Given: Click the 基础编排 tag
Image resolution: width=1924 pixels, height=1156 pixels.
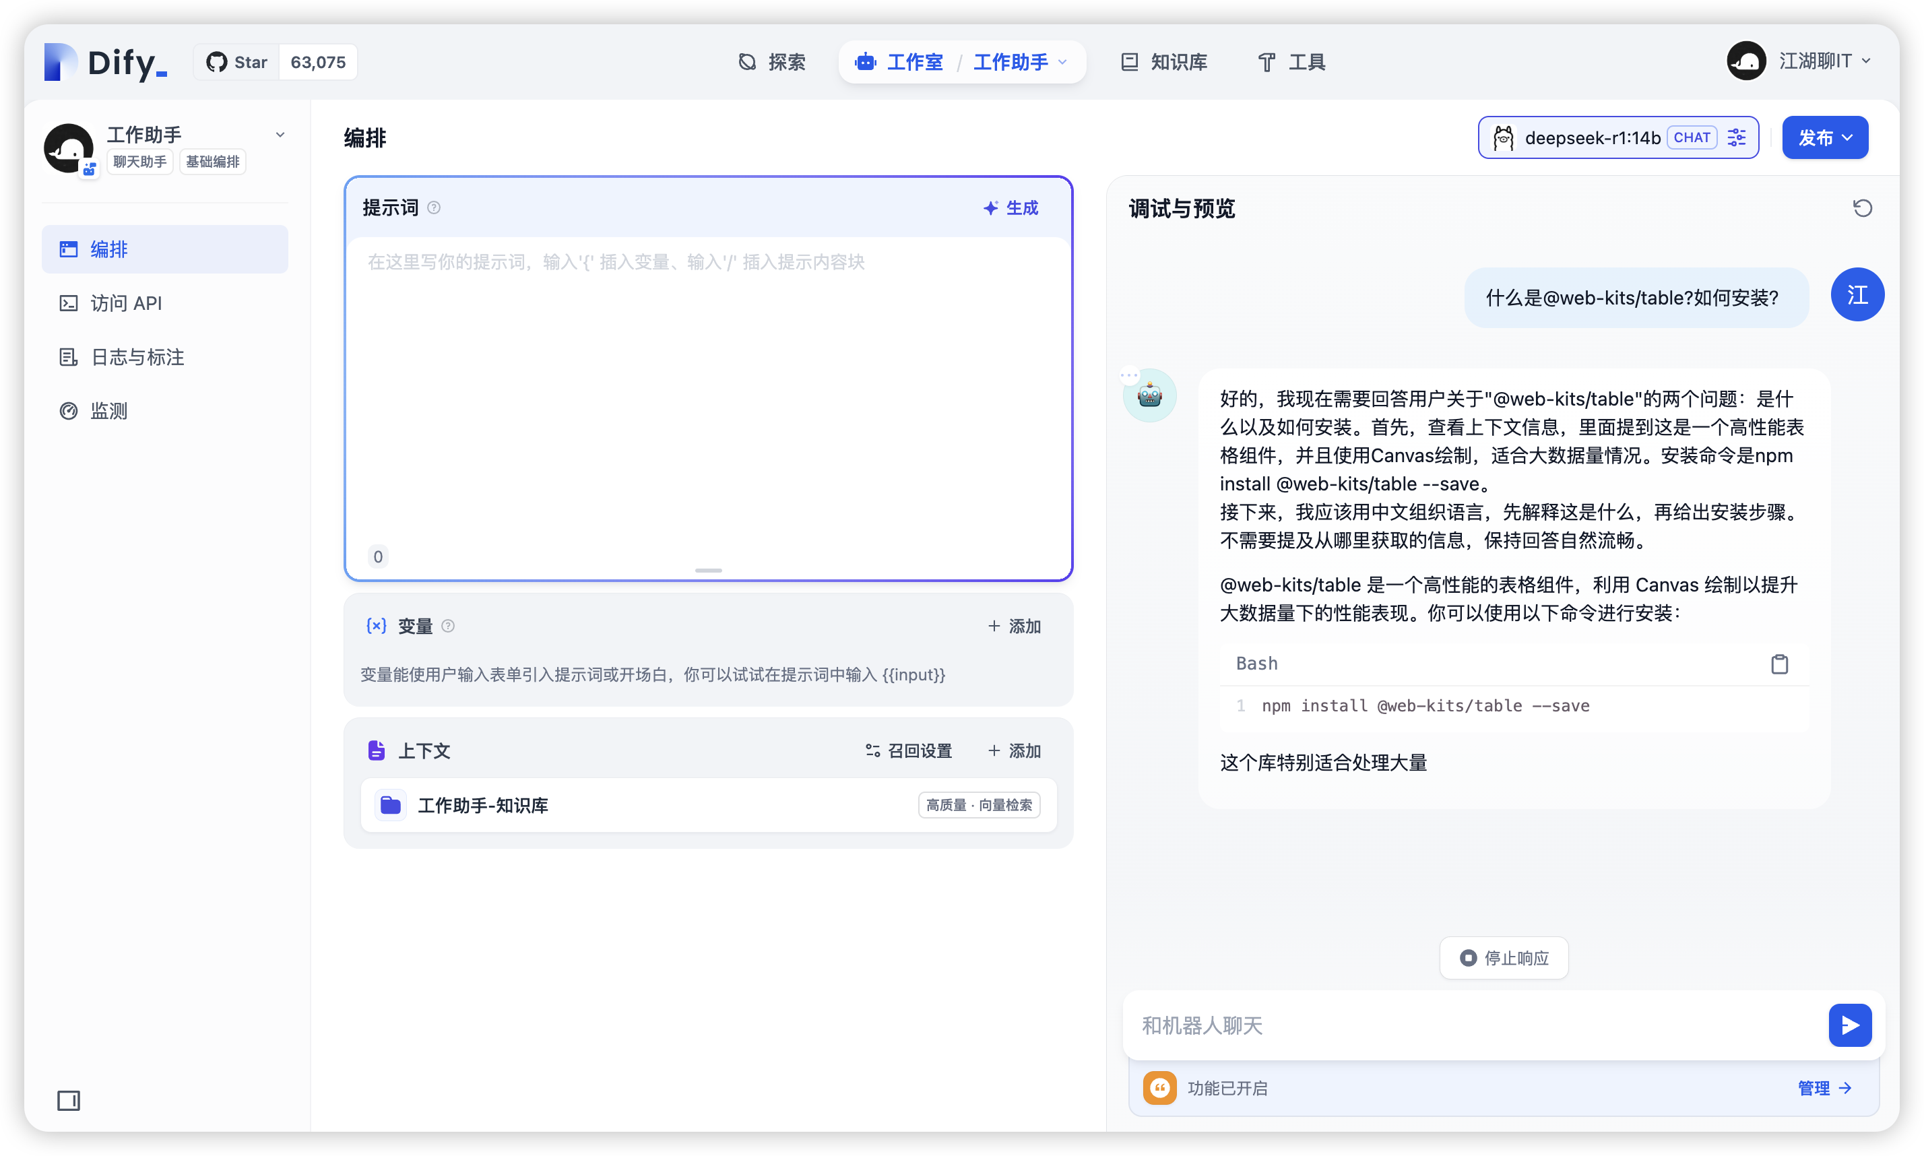Looking at the screenshot, I should point(213,162).
